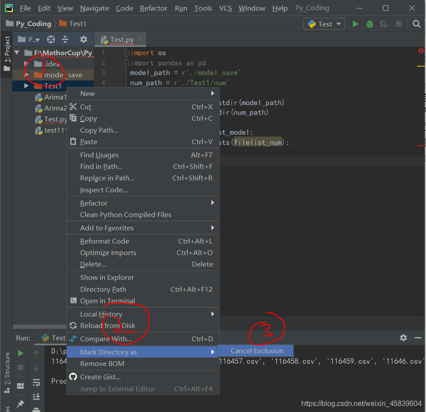The height and width of the screenshot is (412, 426).
Task: Click the red error indicator in editor
Action: click(421, 51)
